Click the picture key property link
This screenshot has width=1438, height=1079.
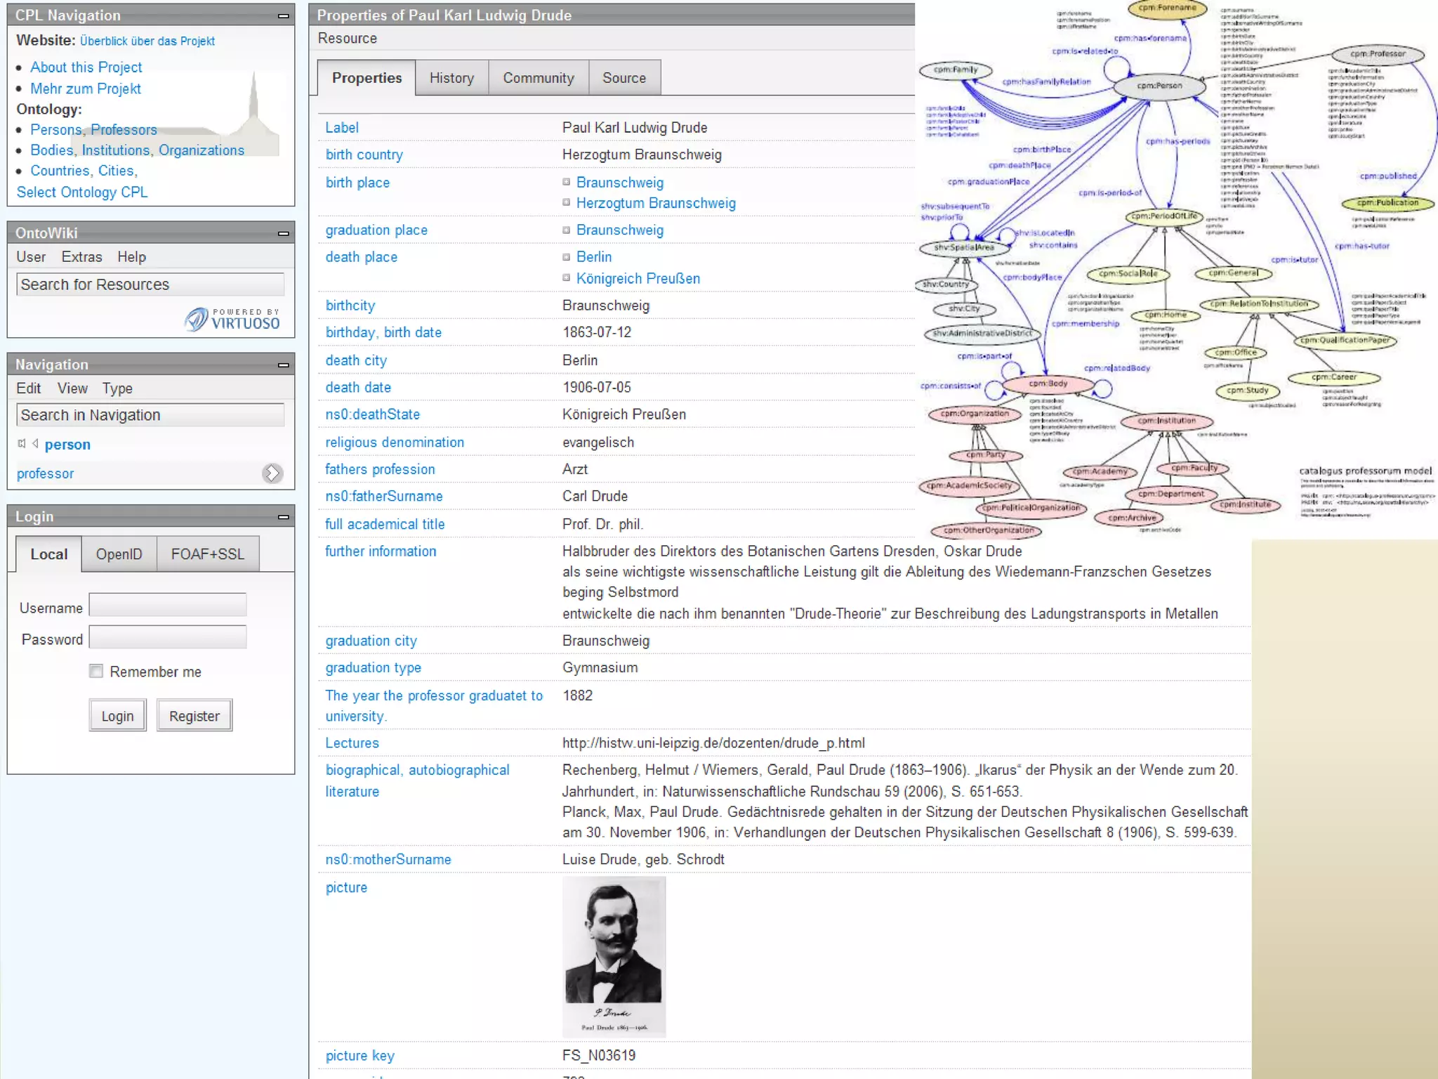359,1056
